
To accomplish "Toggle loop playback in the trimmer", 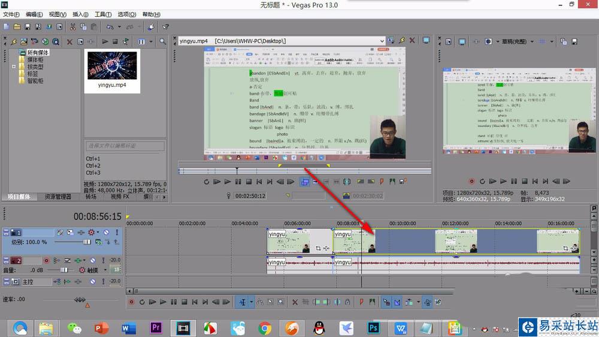I will pos(207,182).
